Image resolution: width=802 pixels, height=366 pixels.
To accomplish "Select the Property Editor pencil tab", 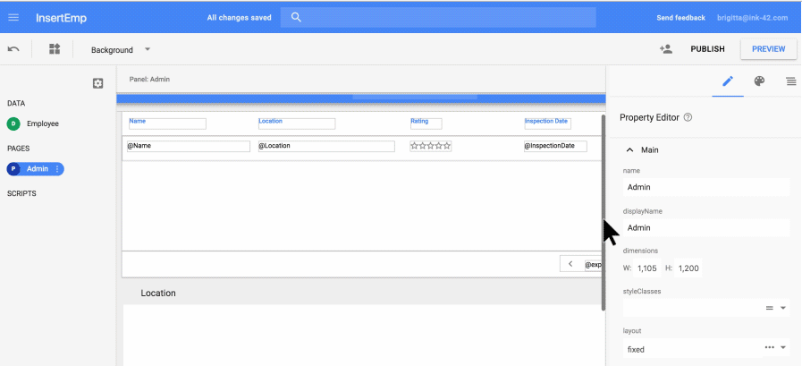I will [728, 81].
